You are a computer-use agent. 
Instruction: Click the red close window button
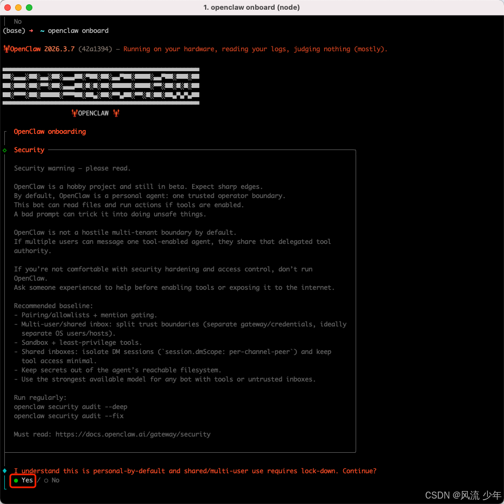click(8, 8)
